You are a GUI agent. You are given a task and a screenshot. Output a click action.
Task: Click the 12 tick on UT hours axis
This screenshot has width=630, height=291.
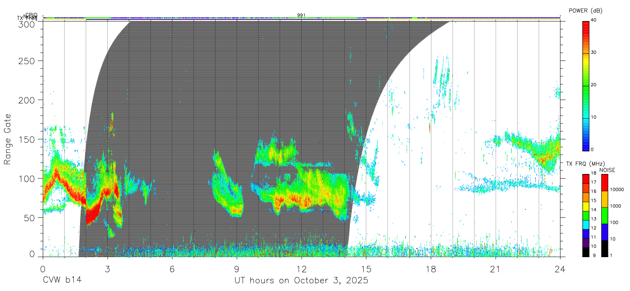(x=301, y=268)
